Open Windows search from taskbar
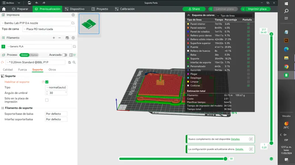 [287, 11]
